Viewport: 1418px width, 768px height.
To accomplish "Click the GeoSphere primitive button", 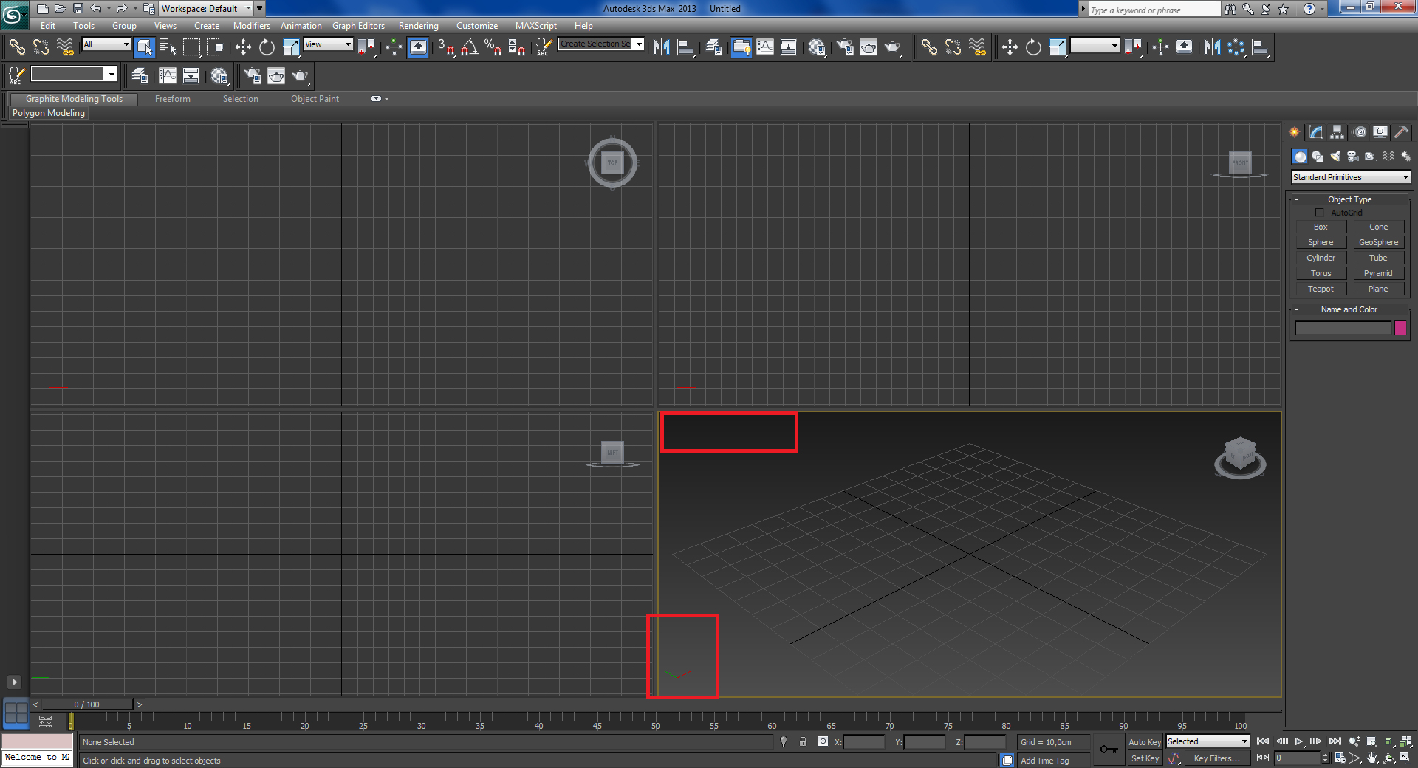I will pos(1378,242).
